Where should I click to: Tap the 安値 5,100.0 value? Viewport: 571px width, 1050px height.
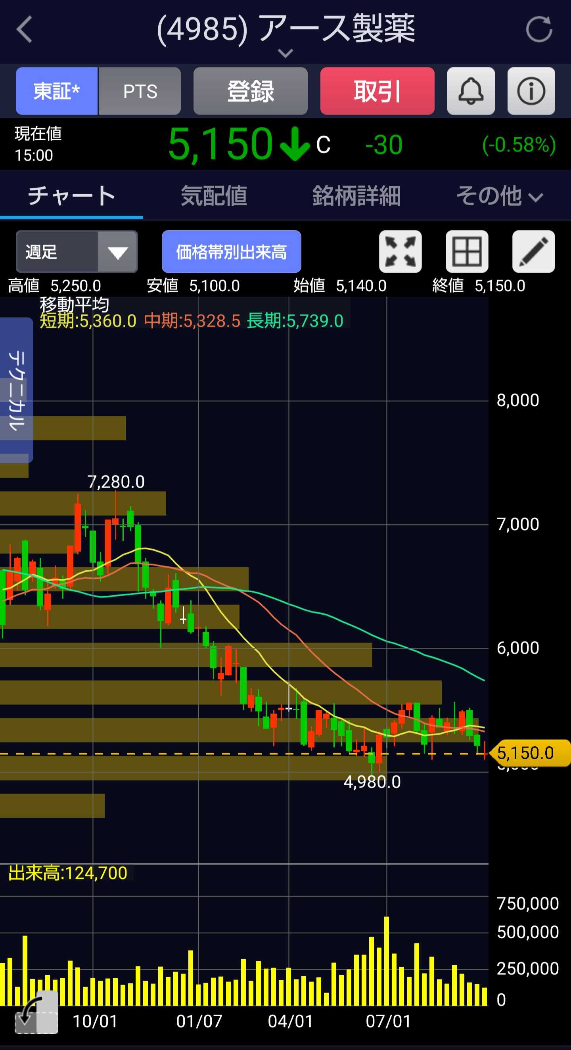click(194, 286)
